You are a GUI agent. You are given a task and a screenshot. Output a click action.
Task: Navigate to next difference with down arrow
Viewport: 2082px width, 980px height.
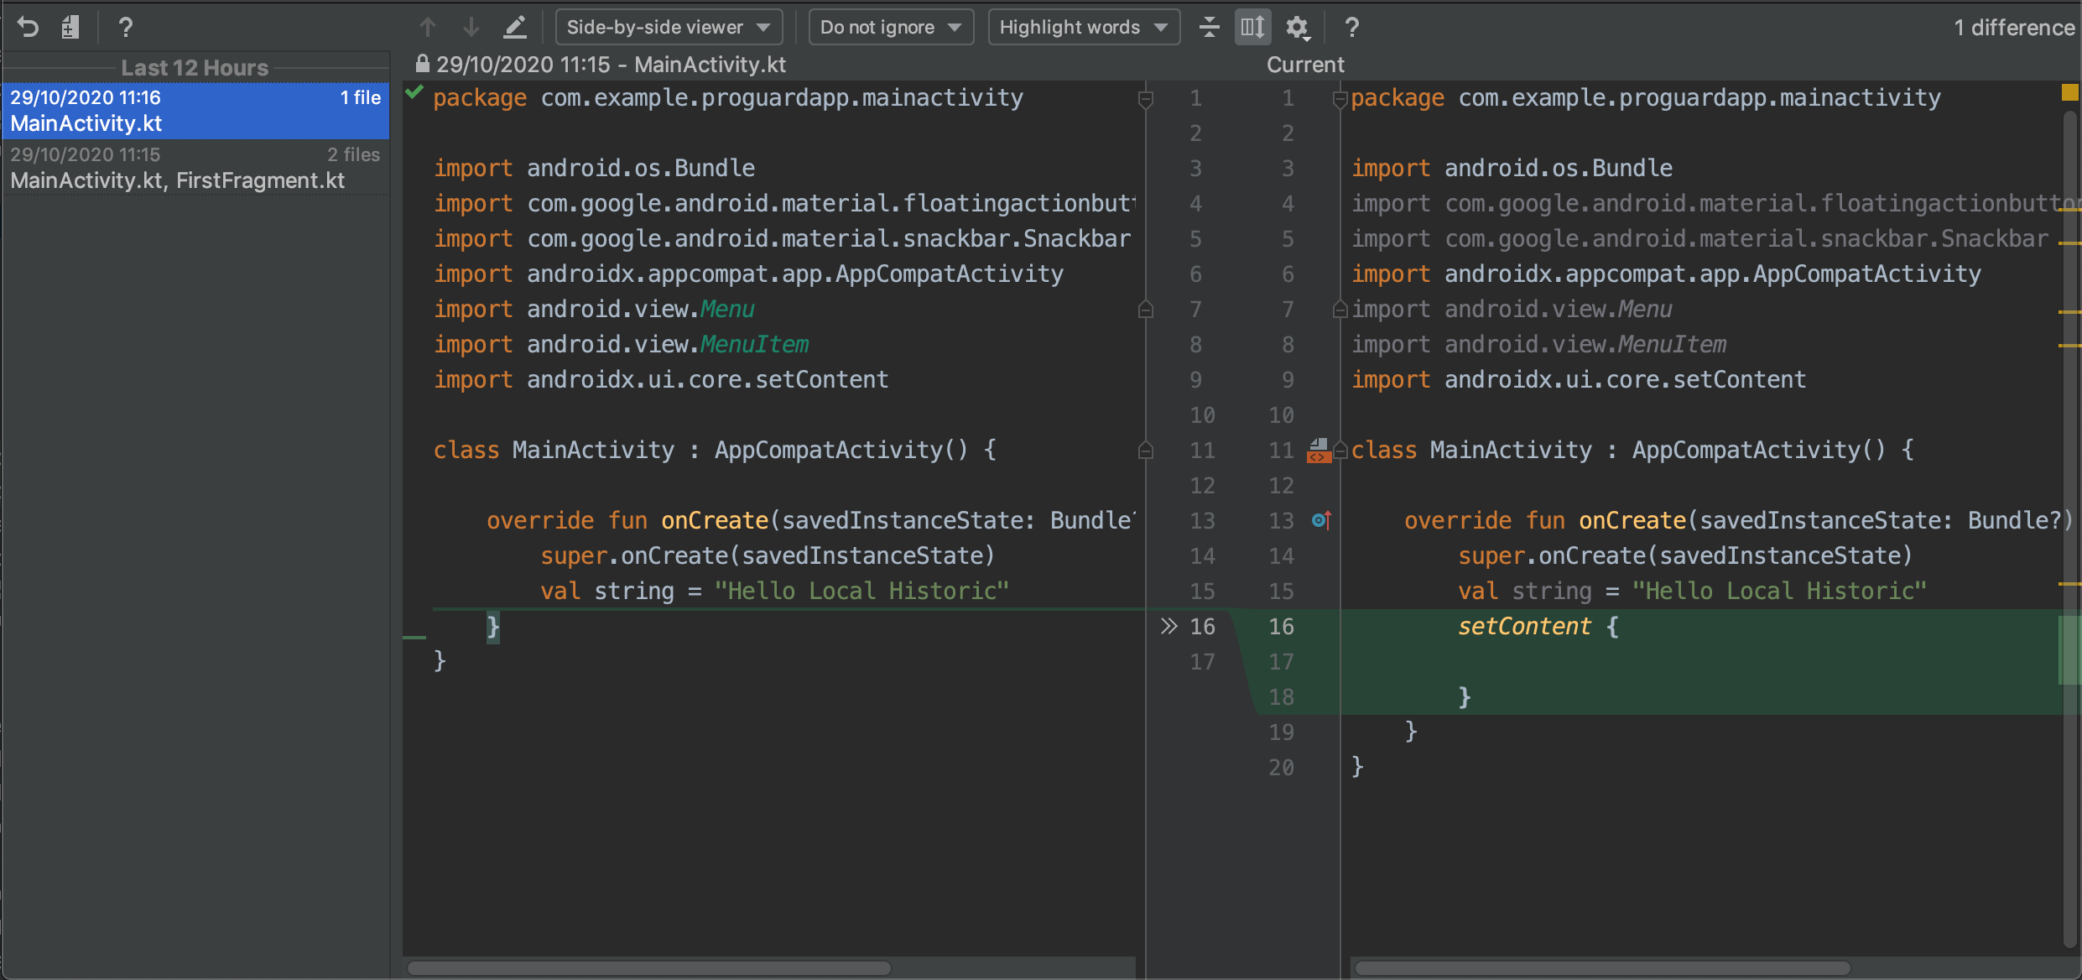click(x=471, y=27)
